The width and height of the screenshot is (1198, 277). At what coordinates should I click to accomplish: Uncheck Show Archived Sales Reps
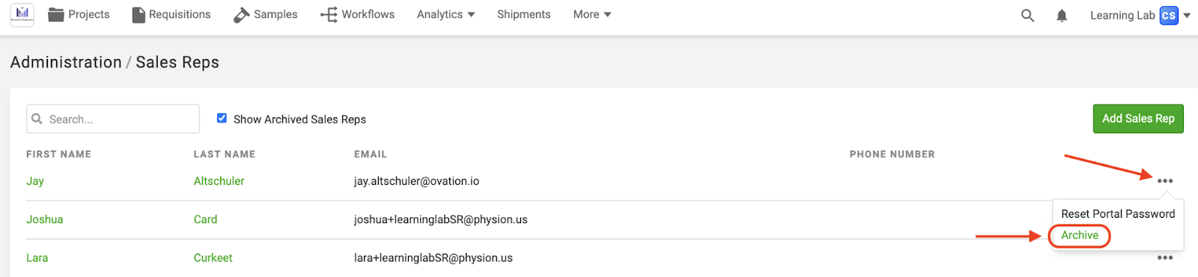point(222,118)
